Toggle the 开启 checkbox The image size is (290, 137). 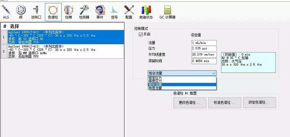(140, 35)
